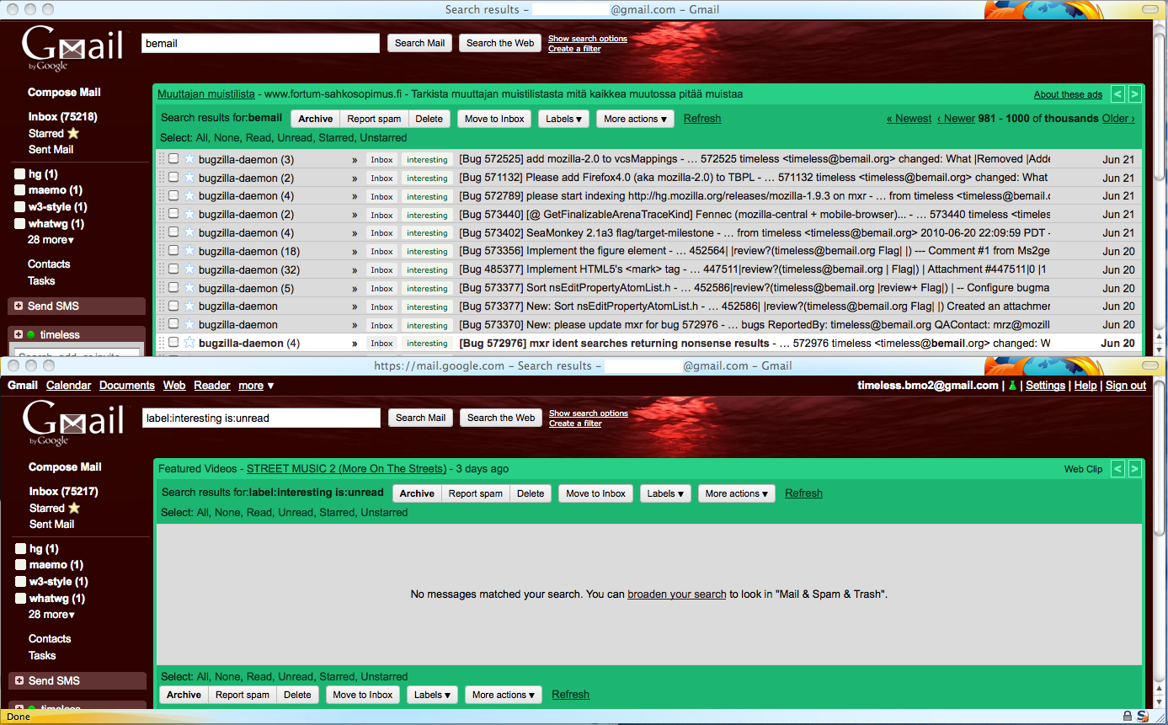
Task: Select checkbox for Bug 573402 message
Action: [173, 232]
